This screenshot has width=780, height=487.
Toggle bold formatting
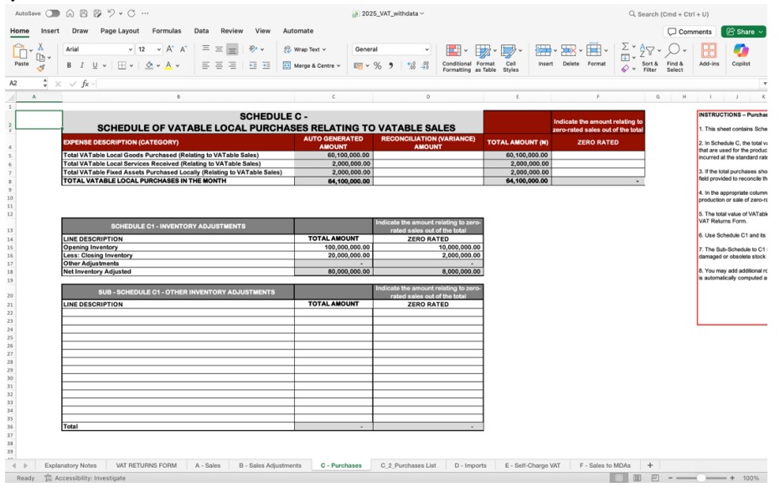[x=70, y=65]
